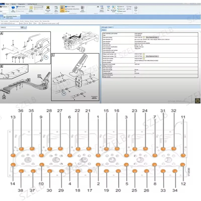This screenshot has height=201, width=201.
Task: Expand the Fitting A part number toggle
Action: coord(115,54)
